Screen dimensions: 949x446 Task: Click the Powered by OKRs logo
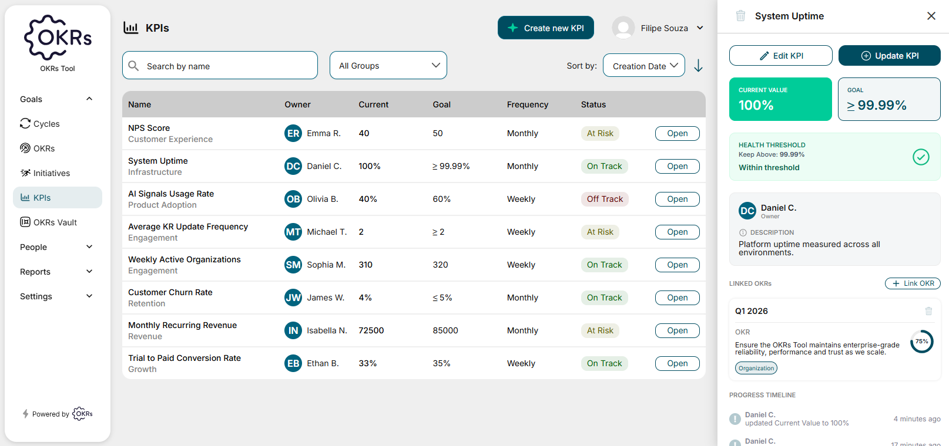82,414
